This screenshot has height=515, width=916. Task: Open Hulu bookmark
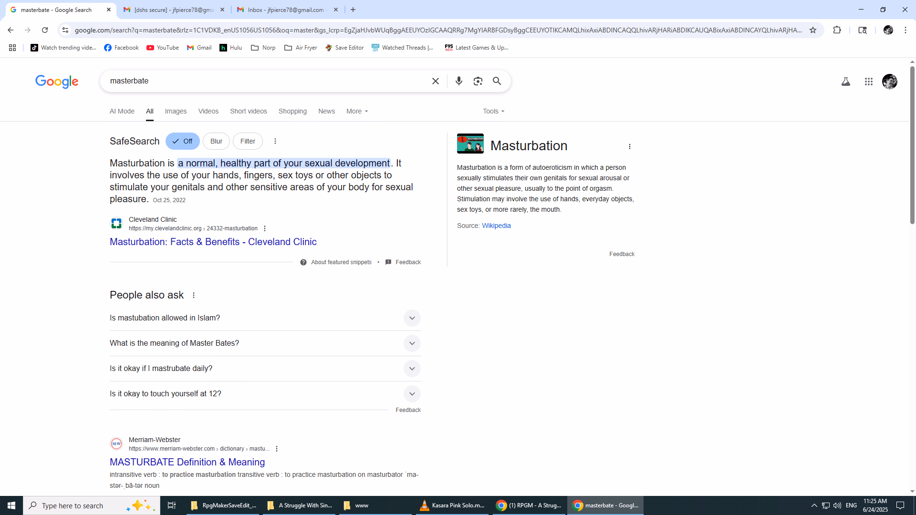click(230, 48)
